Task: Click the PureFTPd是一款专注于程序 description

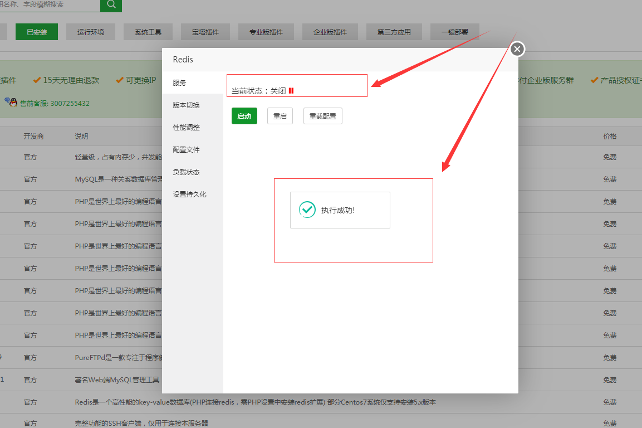Action: click(119, 357)
